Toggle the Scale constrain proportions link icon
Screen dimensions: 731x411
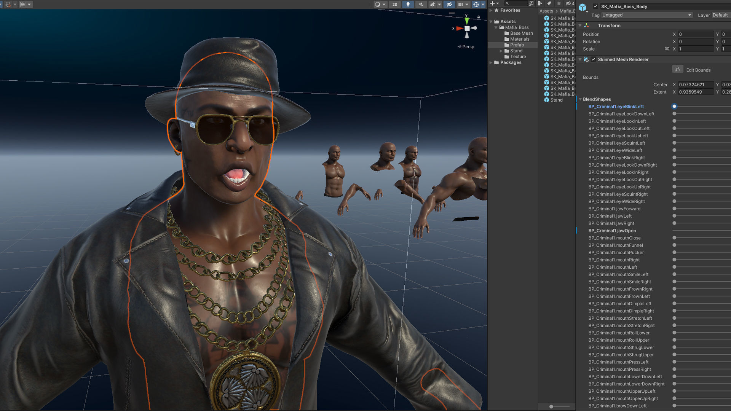(667, 49)
